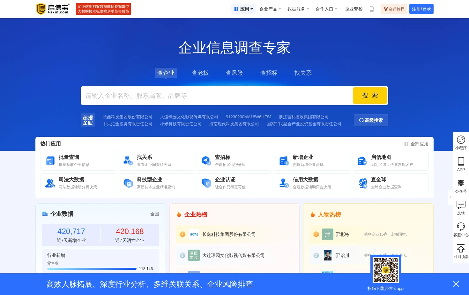Screen dimensions: 469x295
Task: Click hot search 浙江吉利控股集团有限公司
Action: 303,117
